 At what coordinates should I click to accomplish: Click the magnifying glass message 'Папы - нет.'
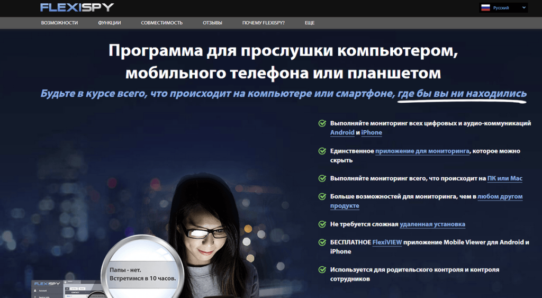125,269
